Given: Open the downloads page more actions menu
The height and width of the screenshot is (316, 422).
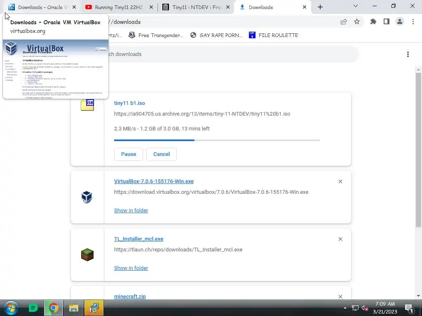Looking at the screenshot, I should click(x=408, y=54).
